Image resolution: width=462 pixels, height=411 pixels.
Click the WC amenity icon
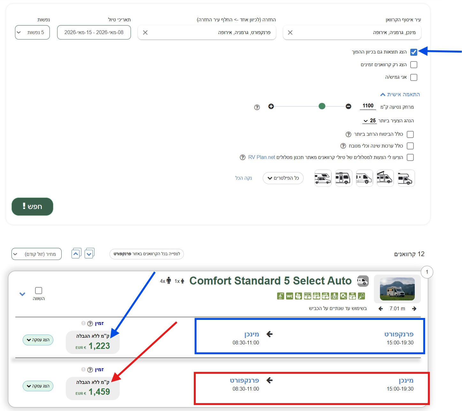pyautogui.click(x=289, y=296)
